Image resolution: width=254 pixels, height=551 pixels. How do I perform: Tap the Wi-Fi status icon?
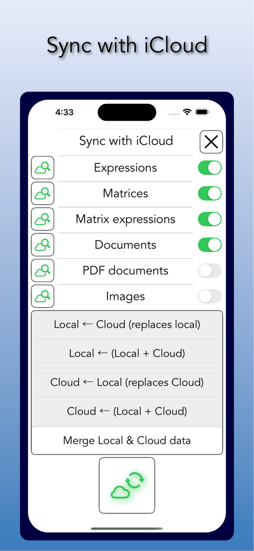coord(187,112)
